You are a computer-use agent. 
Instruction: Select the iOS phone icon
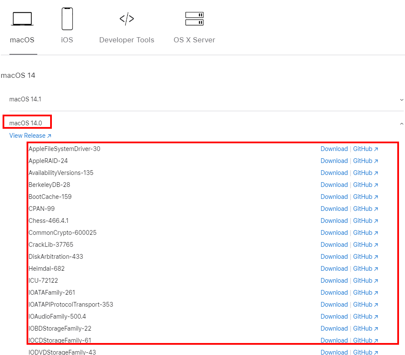67,19
